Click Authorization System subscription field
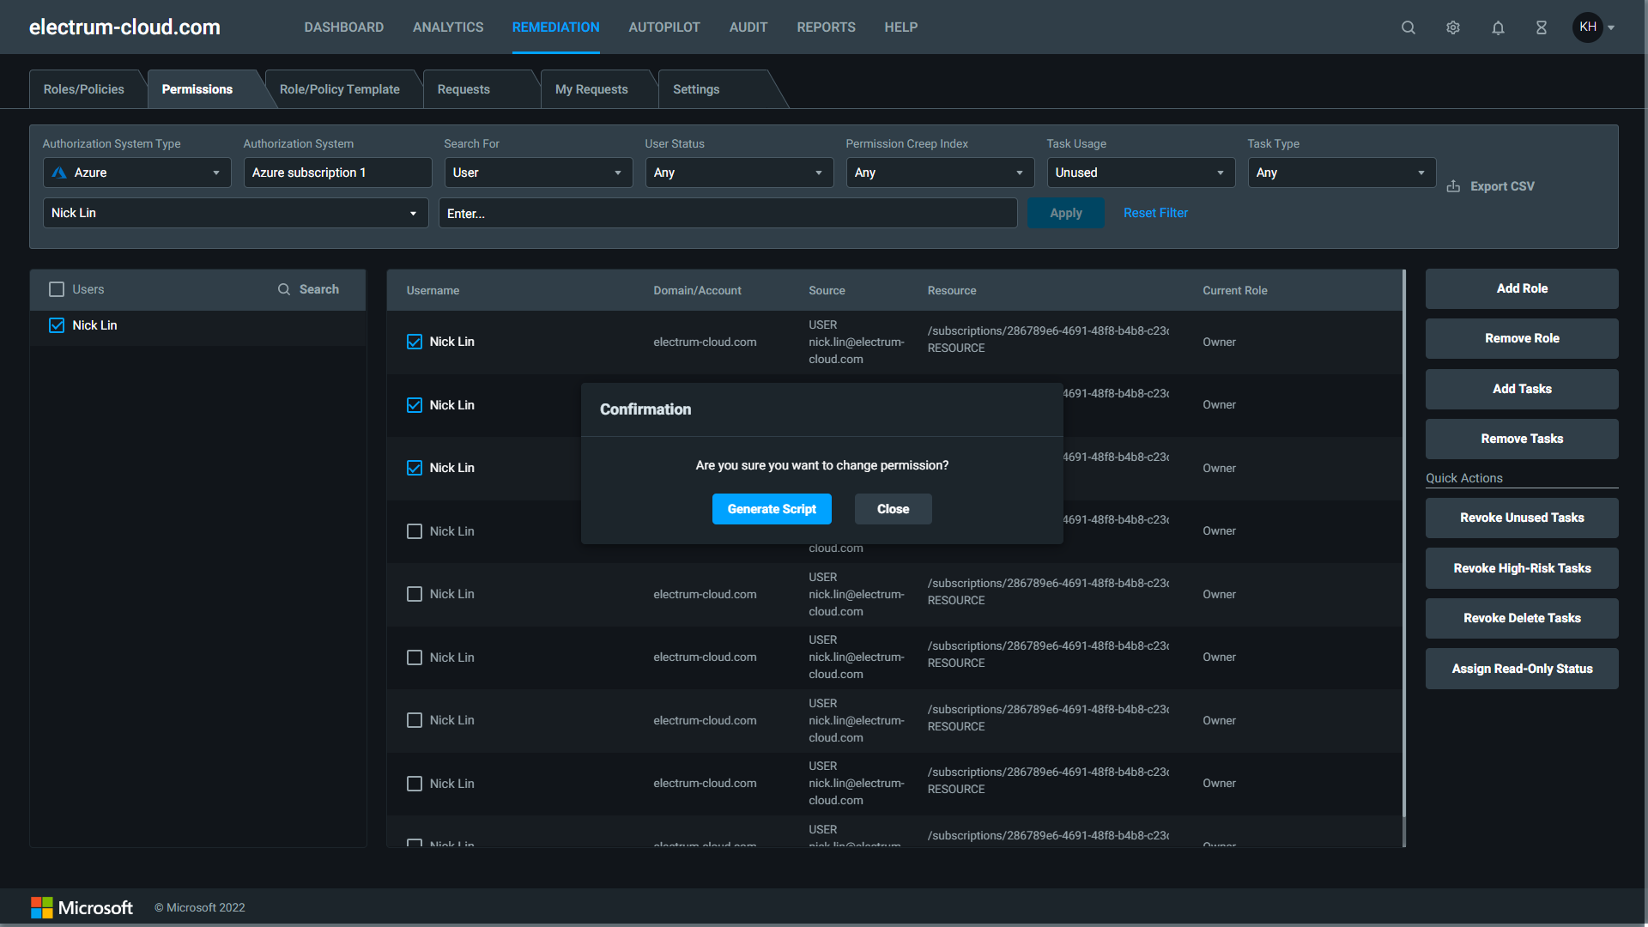Screen dimensions: 1648x927 [337, 173]
